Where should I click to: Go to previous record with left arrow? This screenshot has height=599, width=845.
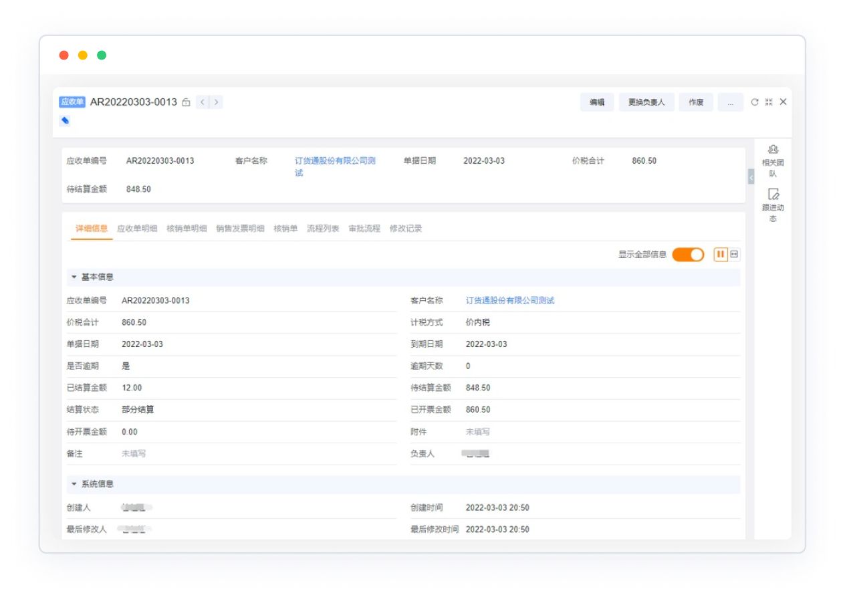[x=203, y=102]
